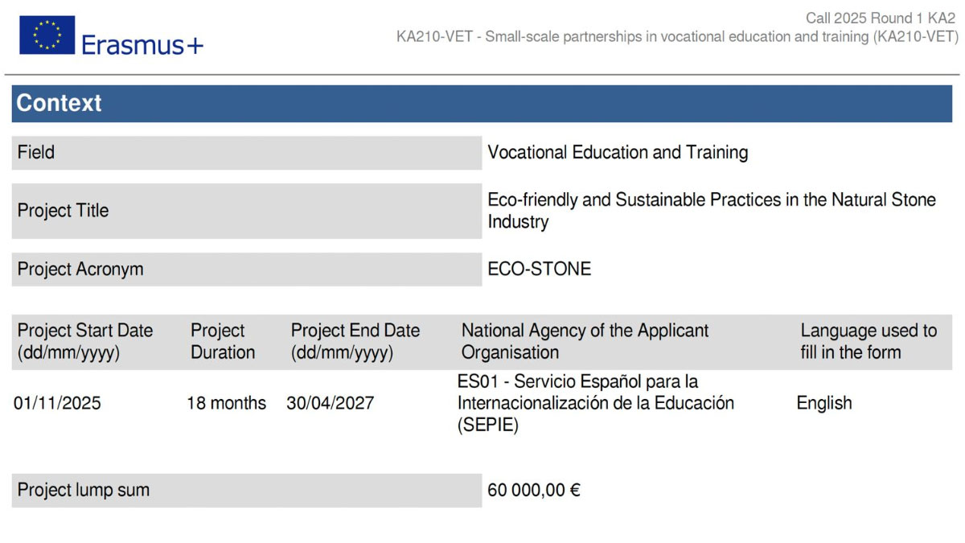965x543 pixels.
Task: Select the ES01 SEPIE agency value
Action: click(x=596, y=403)
